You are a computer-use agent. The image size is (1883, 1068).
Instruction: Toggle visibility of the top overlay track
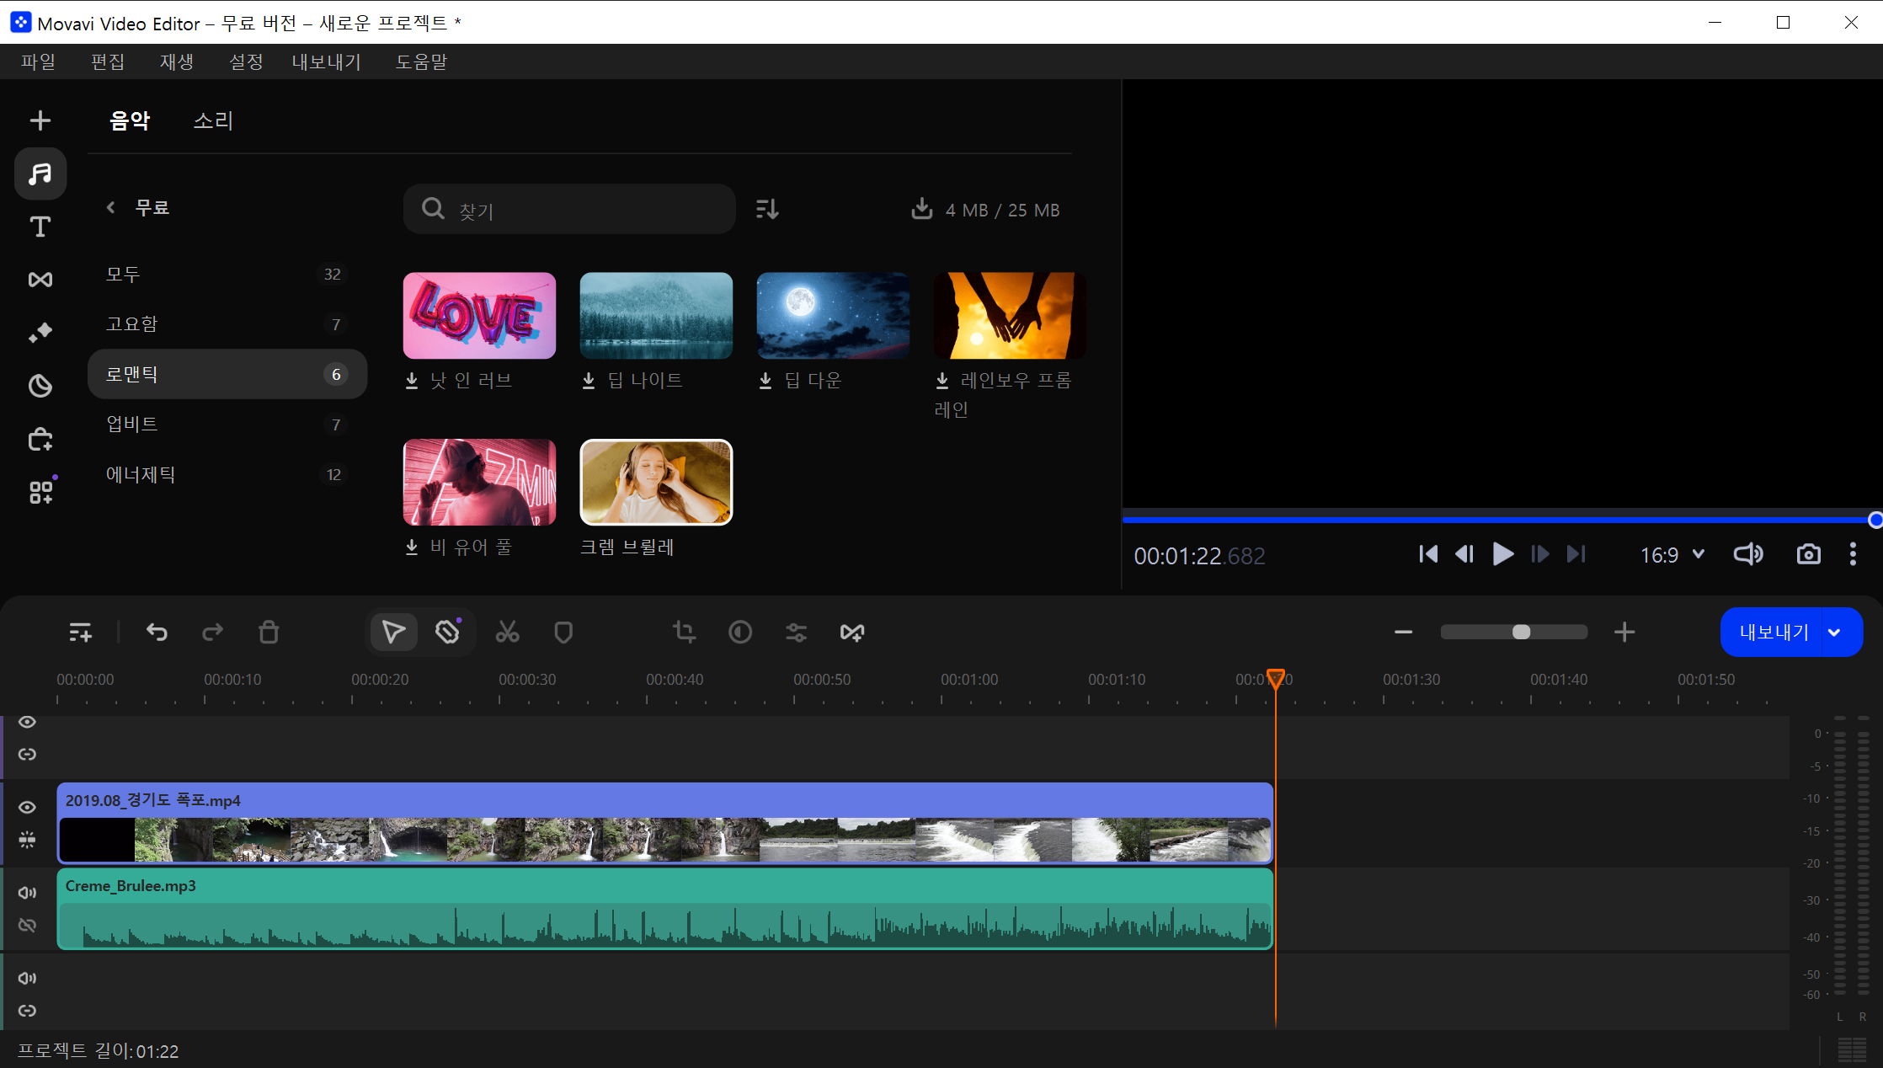27,722
